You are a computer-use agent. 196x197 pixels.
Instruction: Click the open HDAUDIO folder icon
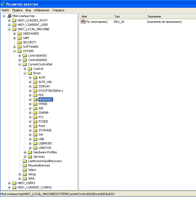(35, 99)
